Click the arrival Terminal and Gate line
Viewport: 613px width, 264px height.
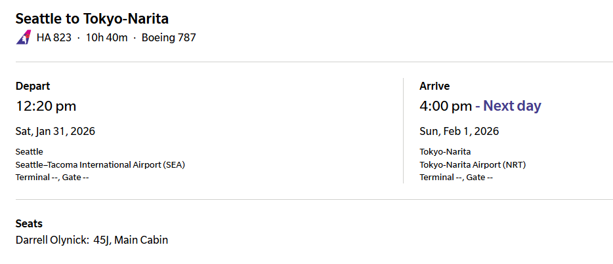coord(456,178)
